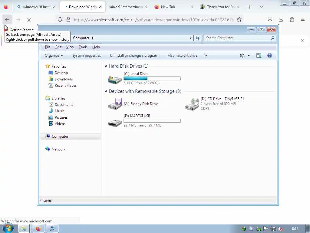Open the tracking protection shield icon
This screenshot has height=233, width=310.
pyautogui.click(x=60, y=19)
